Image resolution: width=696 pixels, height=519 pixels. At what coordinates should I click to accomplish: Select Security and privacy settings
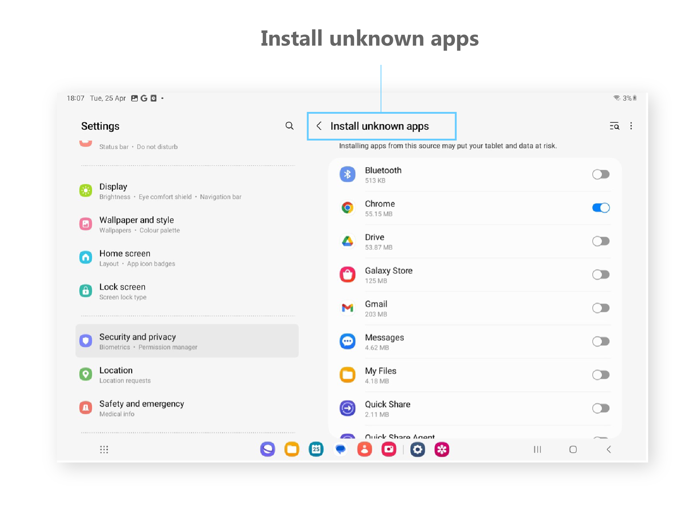(137, 337)
